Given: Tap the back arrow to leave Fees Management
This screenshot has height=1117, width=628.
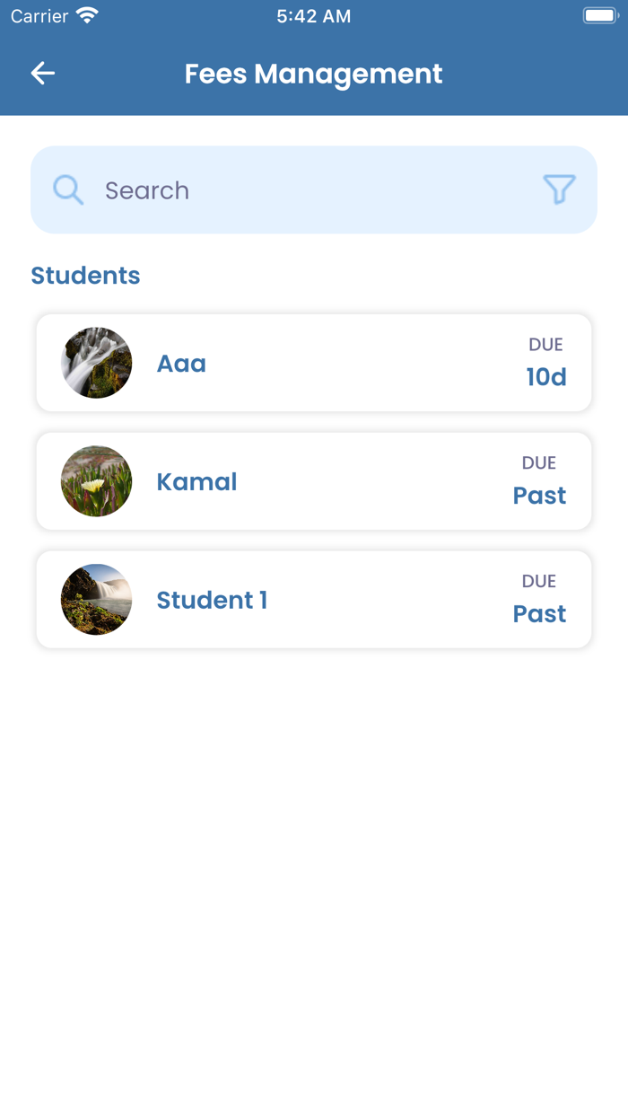Looking at the screenshot, I should tap(42, 74).
